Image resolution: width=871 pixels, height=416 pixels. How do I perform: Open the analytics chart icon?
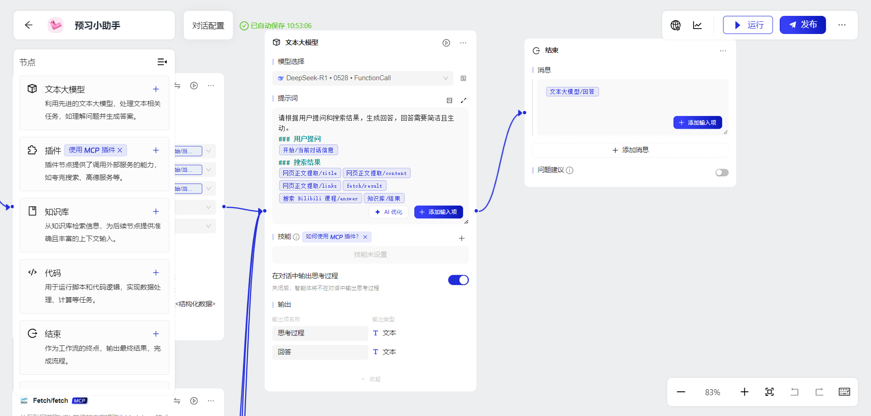698,25
